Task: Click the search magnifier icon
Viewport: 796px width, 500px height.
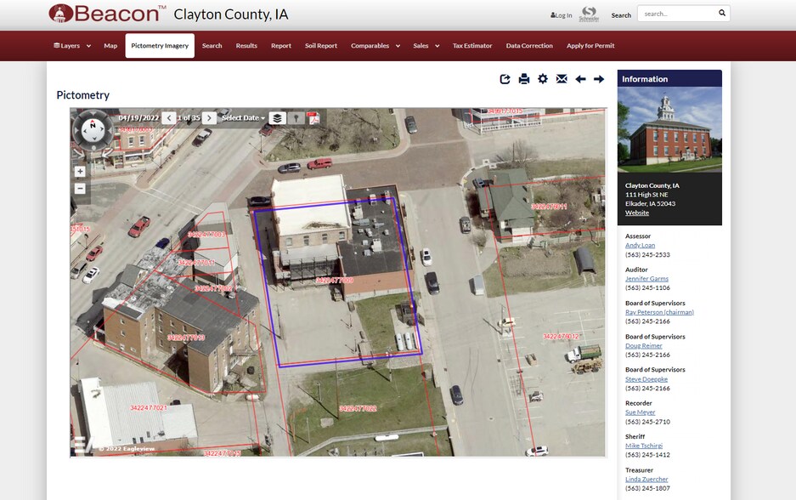Action: tap(722, 14)
